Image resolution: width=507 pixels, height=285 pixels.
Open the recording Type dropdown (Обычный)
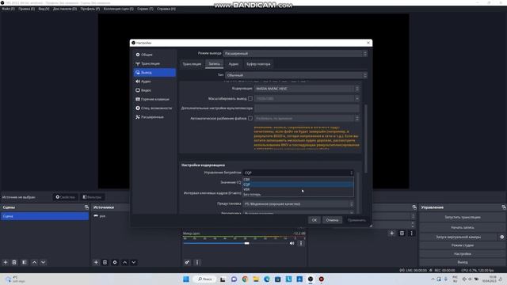coord(296,75)
